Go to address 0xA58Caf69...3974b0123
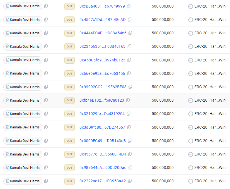 pyautogui.click(x=102, y=60)
